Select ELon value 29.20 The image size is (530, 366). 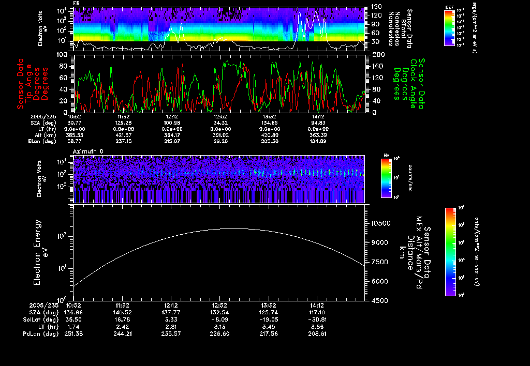point(220,141)
